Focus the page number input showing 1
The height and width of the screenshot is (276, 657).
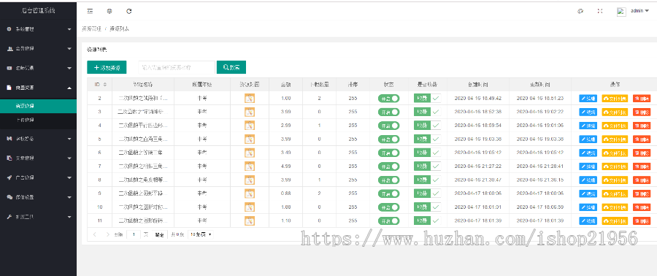pyautogui.click(x=134, y=234)
